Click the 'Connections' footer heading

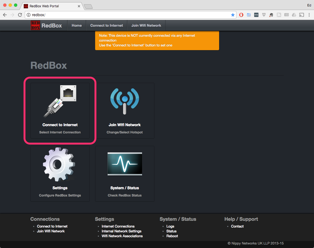45,219
